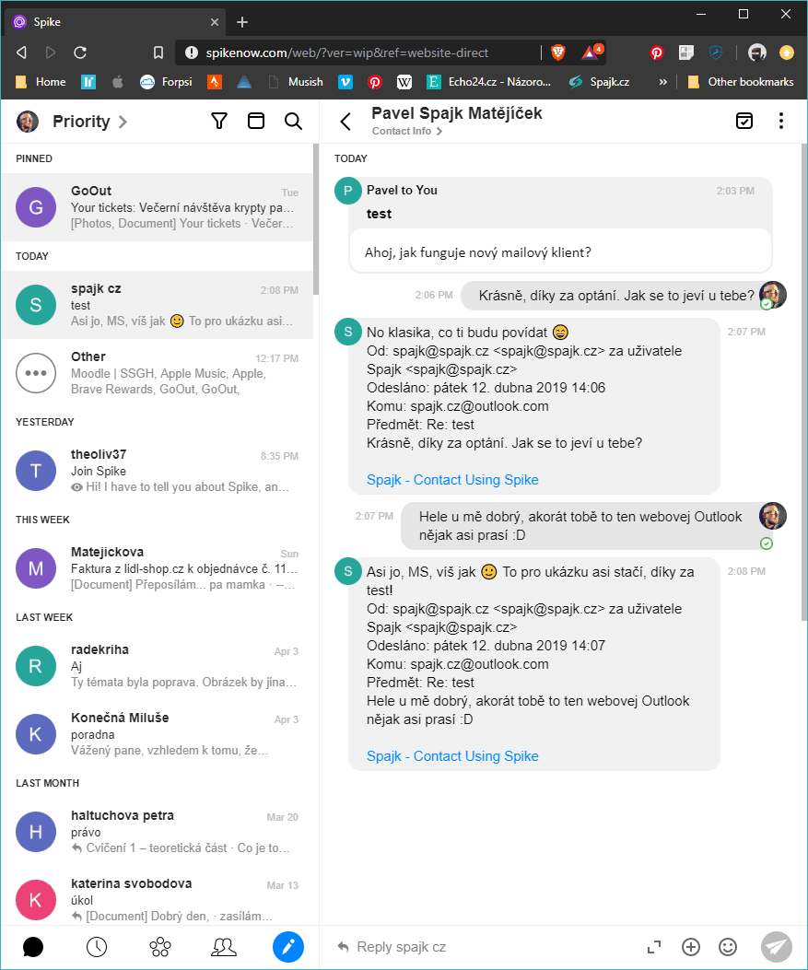
Task: Open the spajk cz conversation
Action: [x=158, y=305]
